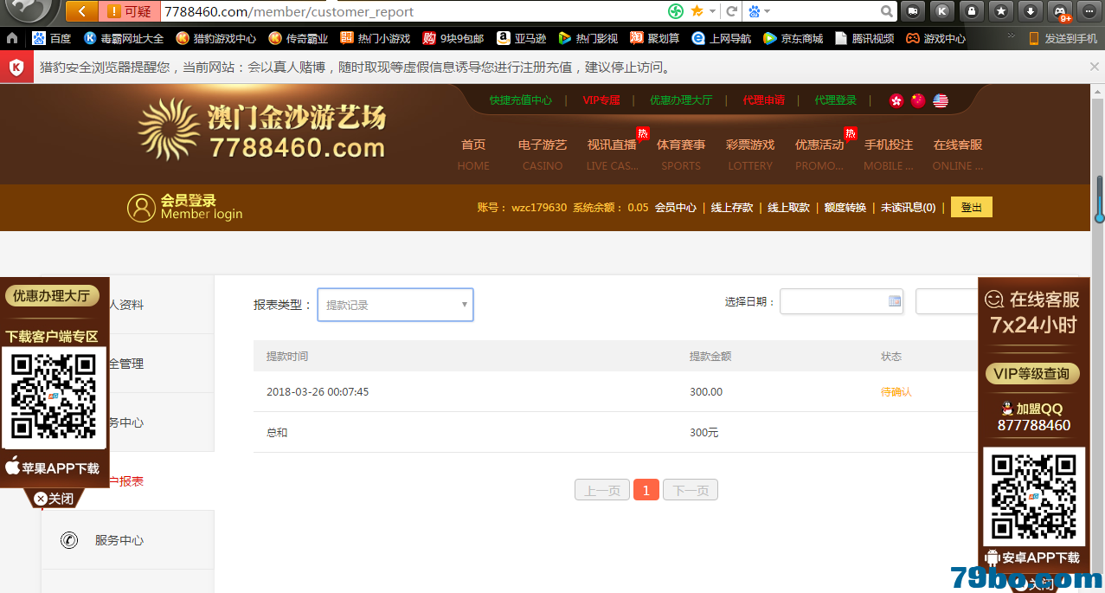The image size is (1105, 593).
Task: Open the calendar icon in date field
Action: (895, 301)
